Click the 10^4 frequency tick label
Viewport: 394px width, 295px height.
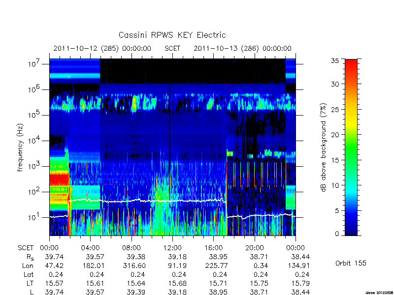click(34, 141)
